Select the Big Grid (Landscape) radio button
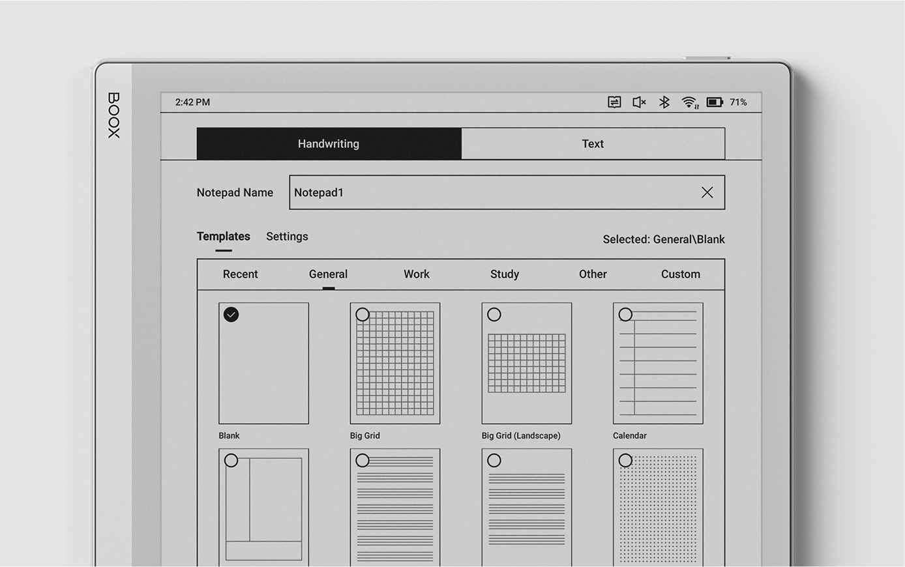This screenshot has height=567, width=905. coord(494,314)
